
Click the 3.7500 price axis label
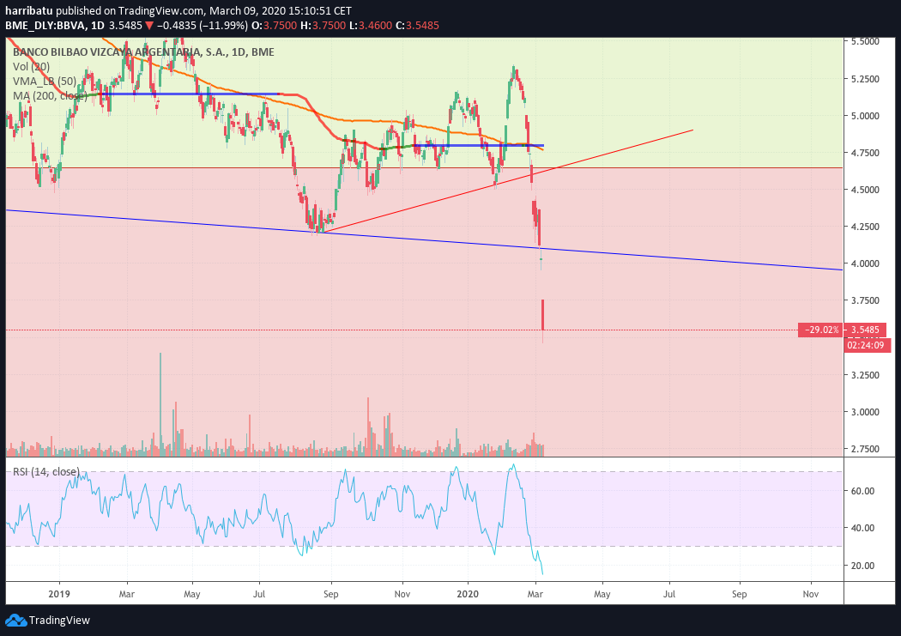[865, 300]
